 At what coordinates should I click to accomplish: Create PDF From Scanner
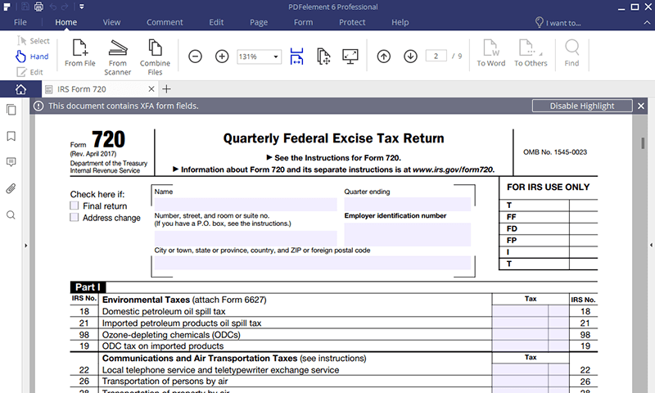pos(117,57)
